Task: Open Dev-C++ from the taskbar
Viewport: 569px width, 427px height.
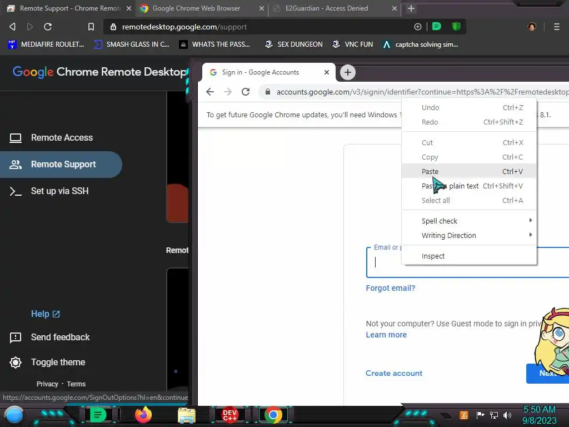Action: coord(229,415)
